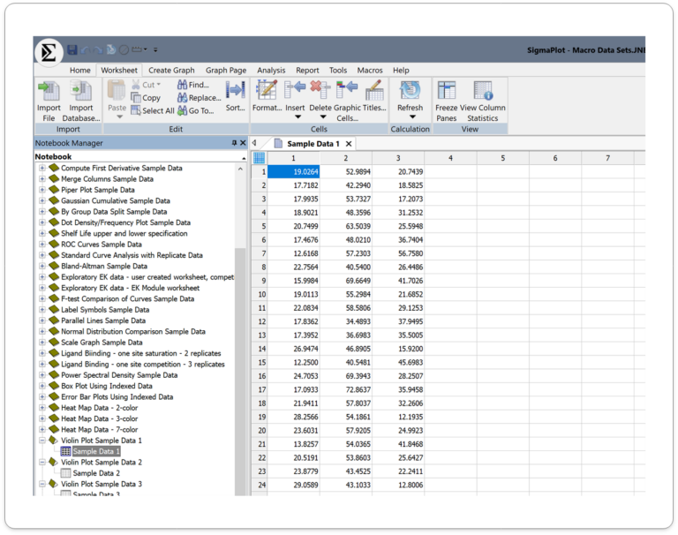Click the Freeze Panes icon
The width and height of the screenshot is (678, 535).
point(447,91)
